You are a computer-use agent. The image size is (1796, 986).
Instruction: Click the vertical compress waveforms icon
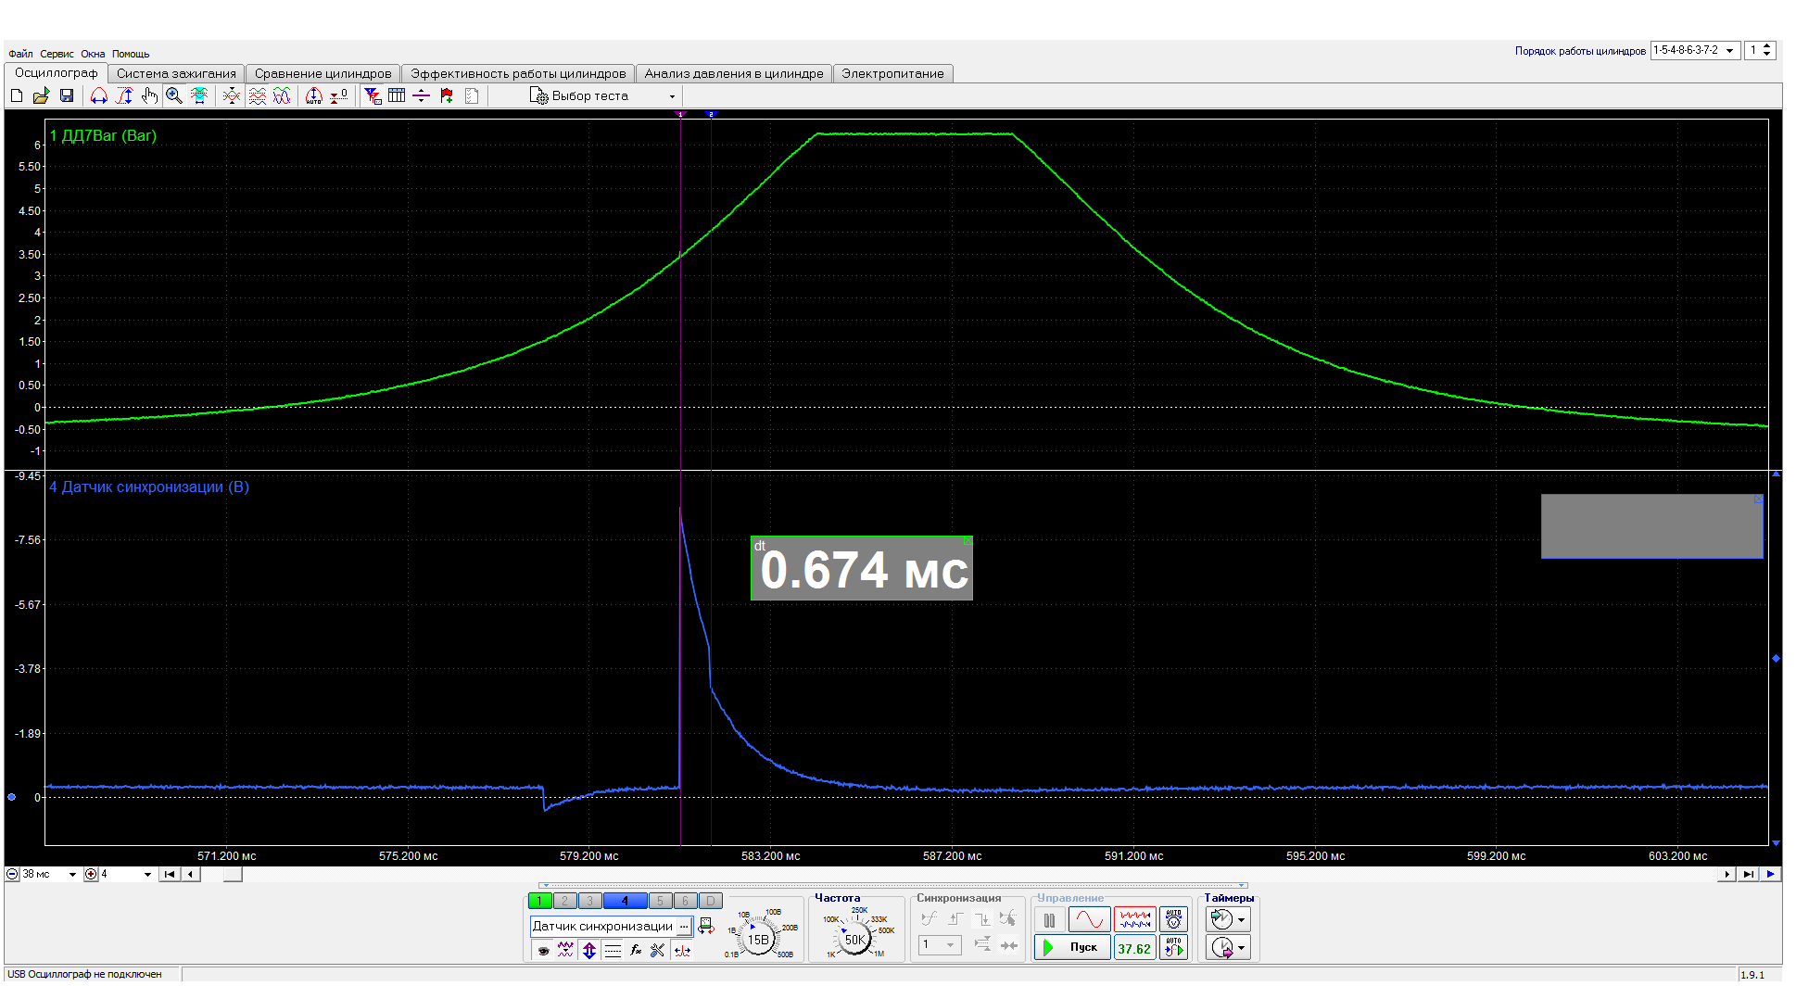click(232, 95)
